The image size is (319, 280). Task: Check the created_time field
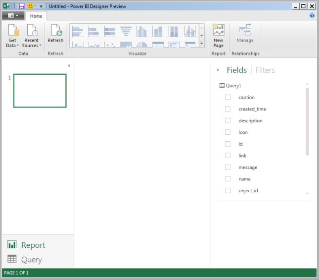click(228, 109)
